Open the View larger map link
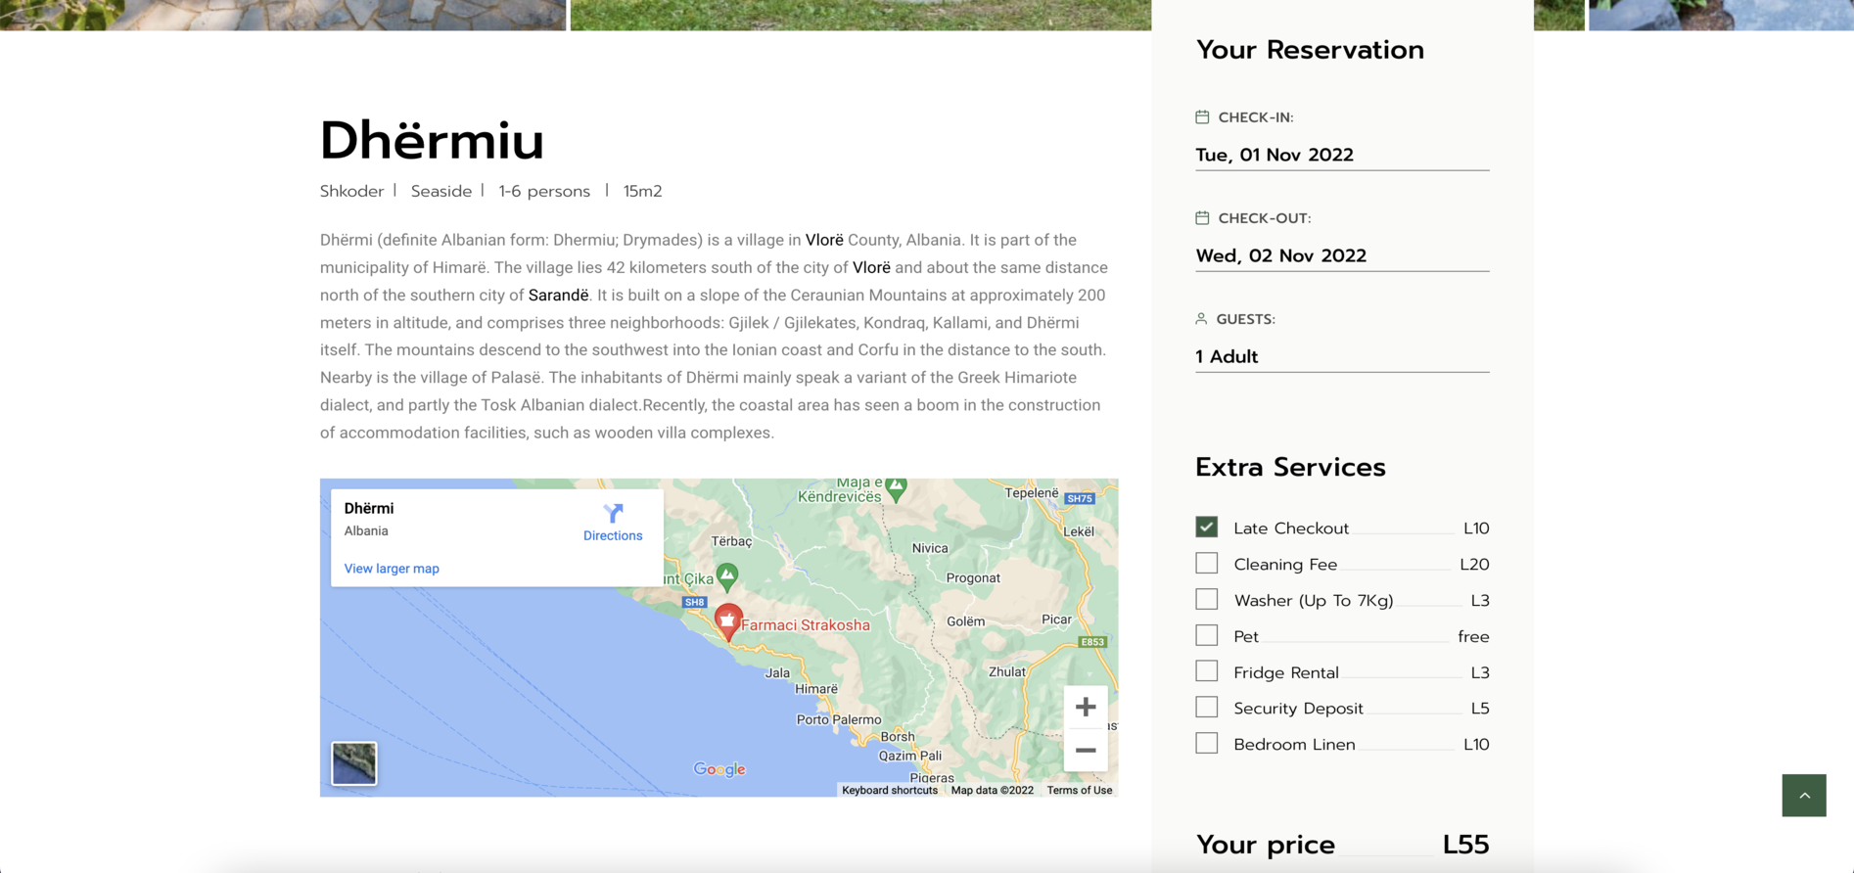The image size is (1854, 873). (x=392, y=569)
